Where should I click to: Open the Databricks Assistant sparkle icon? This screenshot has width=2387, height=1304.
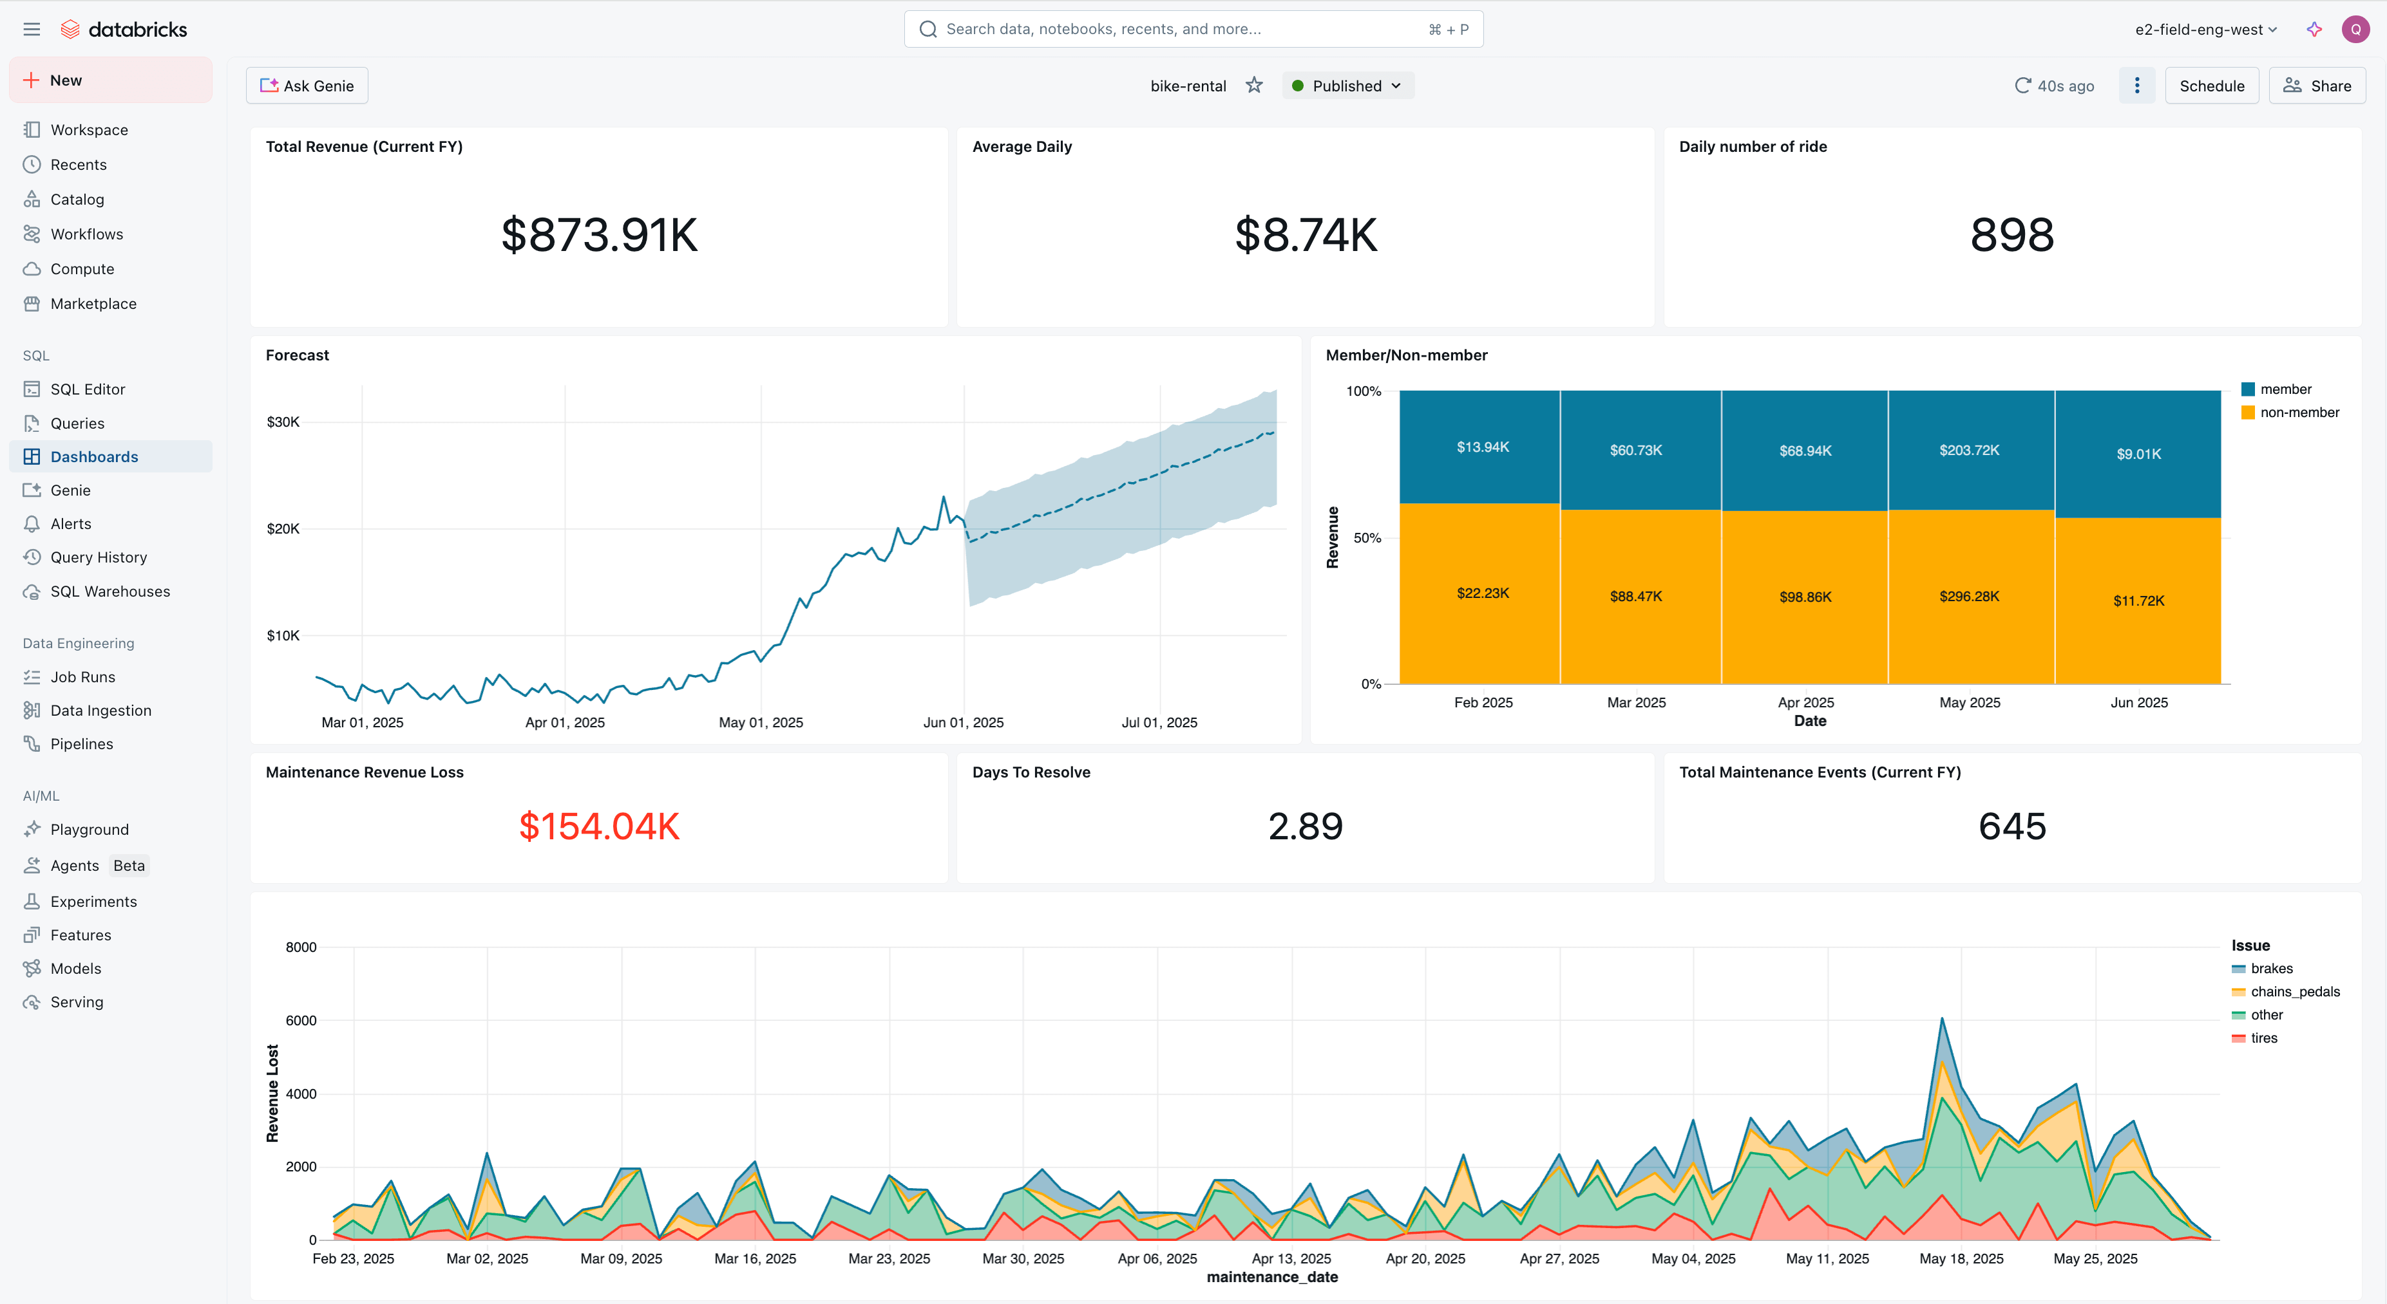(x=2314, y=29)
